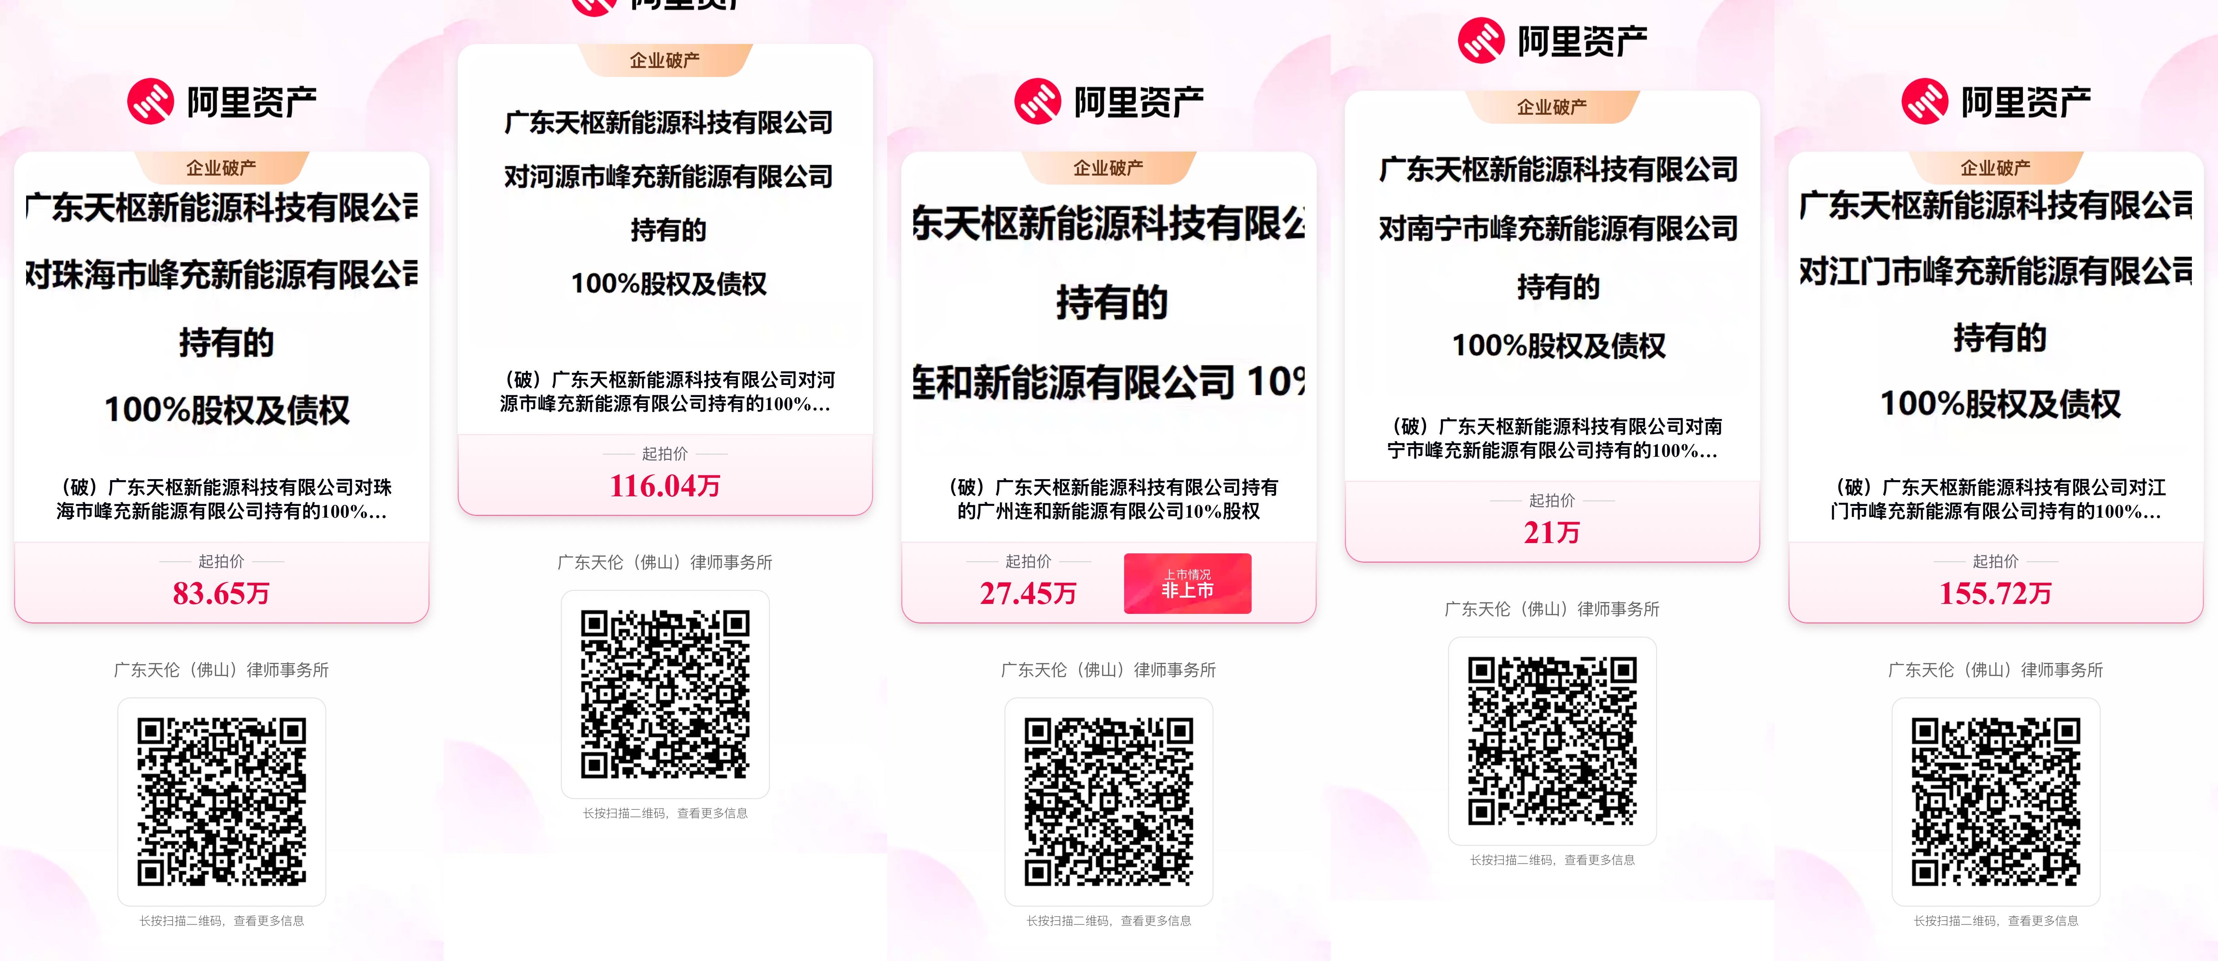The height and width of the screenshot is (961, 2218).
Task: Open the QR code under the 116.04万 listing
Action: tap(665, 694)
